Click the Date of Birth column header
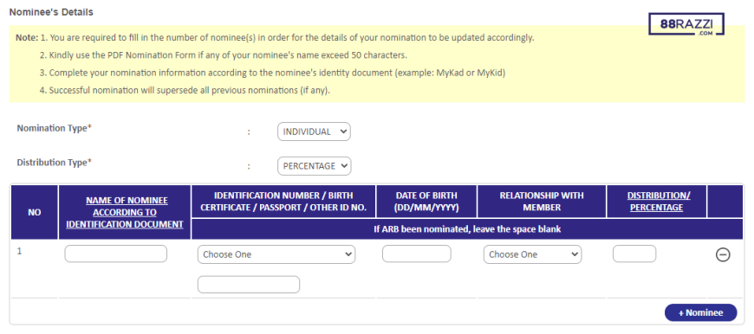Screen dimensions: 754x334 [426, 202]
